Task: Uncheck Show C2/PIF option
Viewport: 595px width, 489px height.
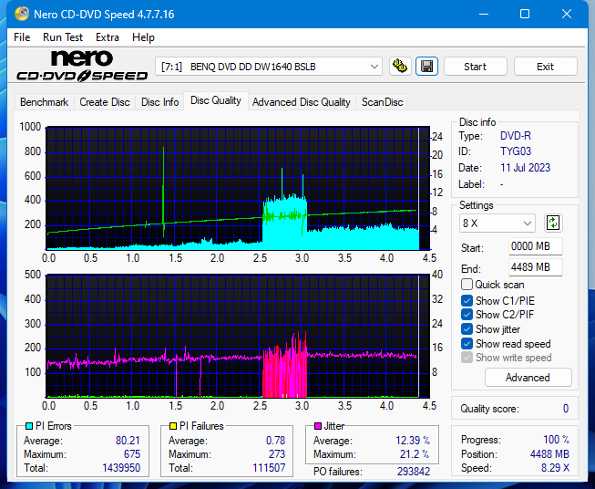Action: click(x=467, y=314)
